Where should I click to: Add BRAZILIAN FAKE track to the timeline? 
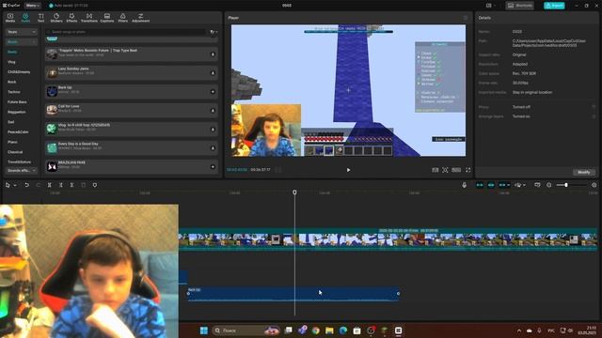coord(213,167)
